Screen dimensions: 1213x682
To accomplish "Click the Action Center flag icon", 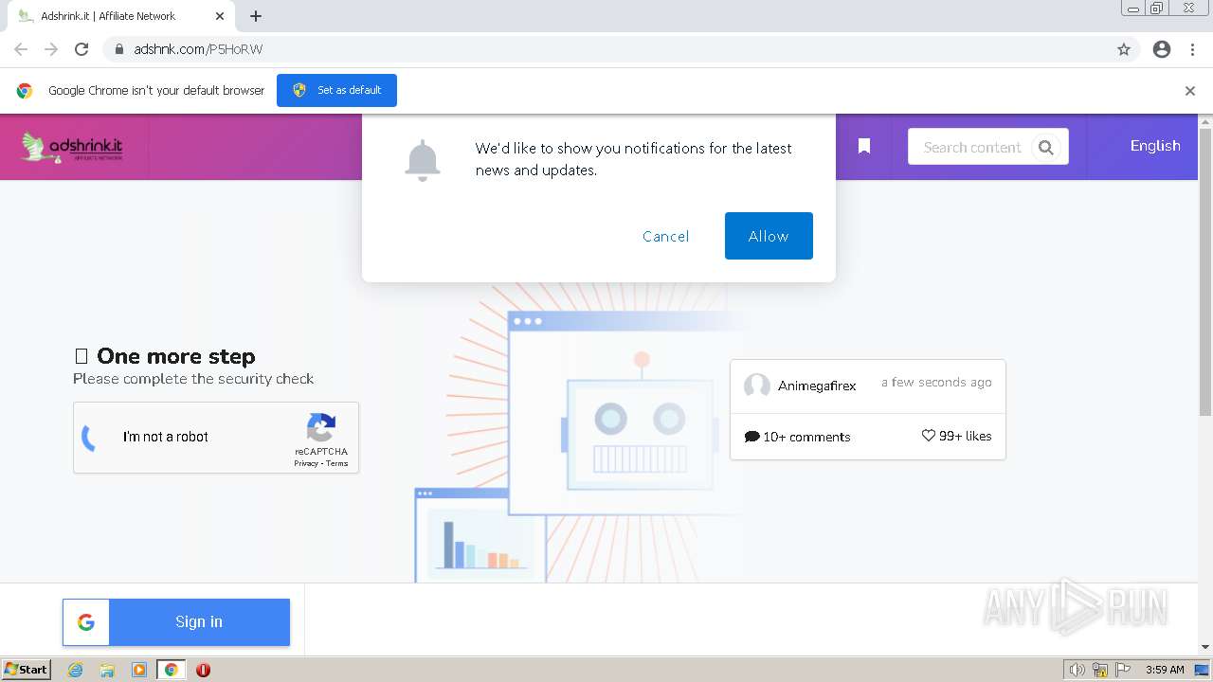I will click(x=1124, y=670).
